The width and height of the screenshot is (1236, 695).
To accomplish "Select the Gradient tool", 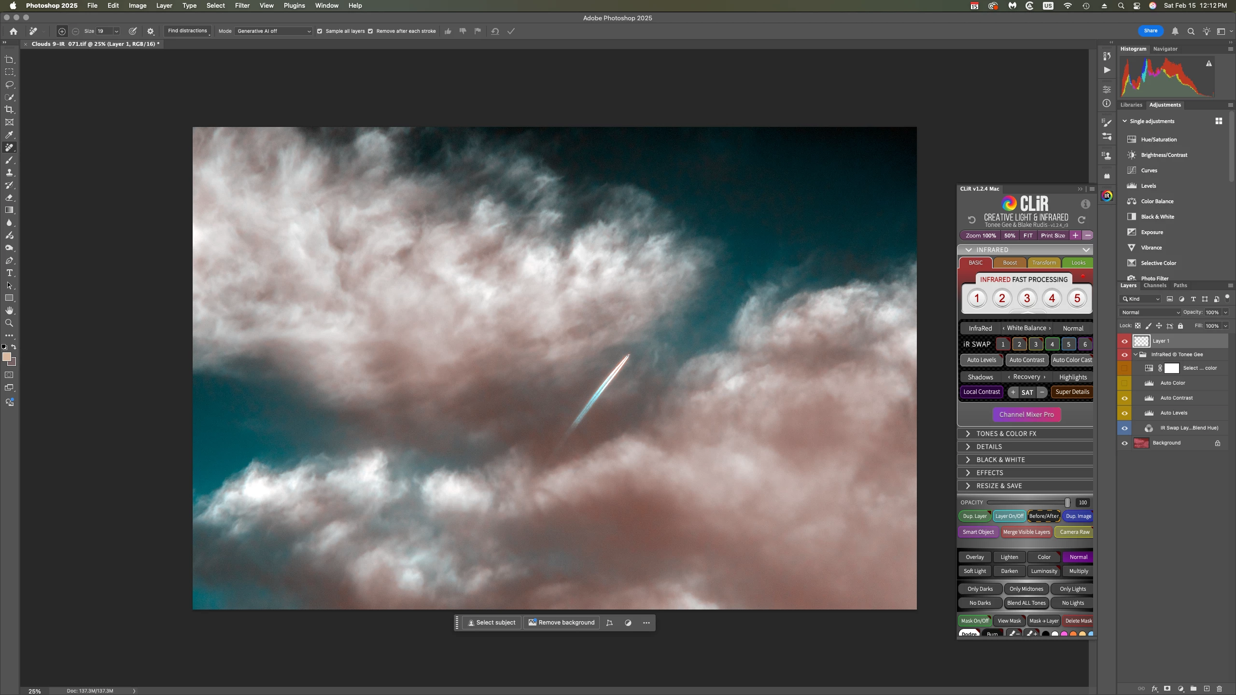I will click(x=9, y=210).
